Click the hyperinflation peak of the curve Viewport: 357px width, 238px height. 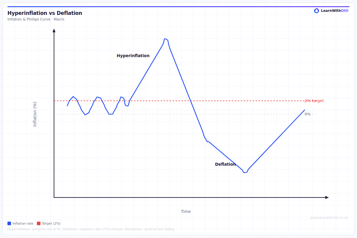(x=165, y=39)
